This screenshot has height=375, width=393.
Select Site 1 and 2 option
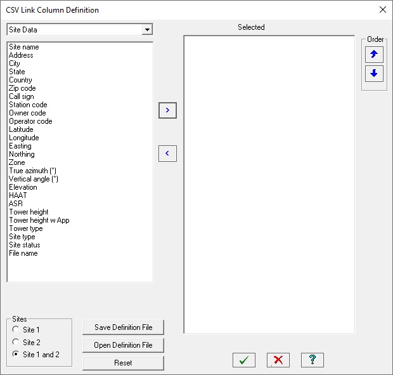coord(16,355)
